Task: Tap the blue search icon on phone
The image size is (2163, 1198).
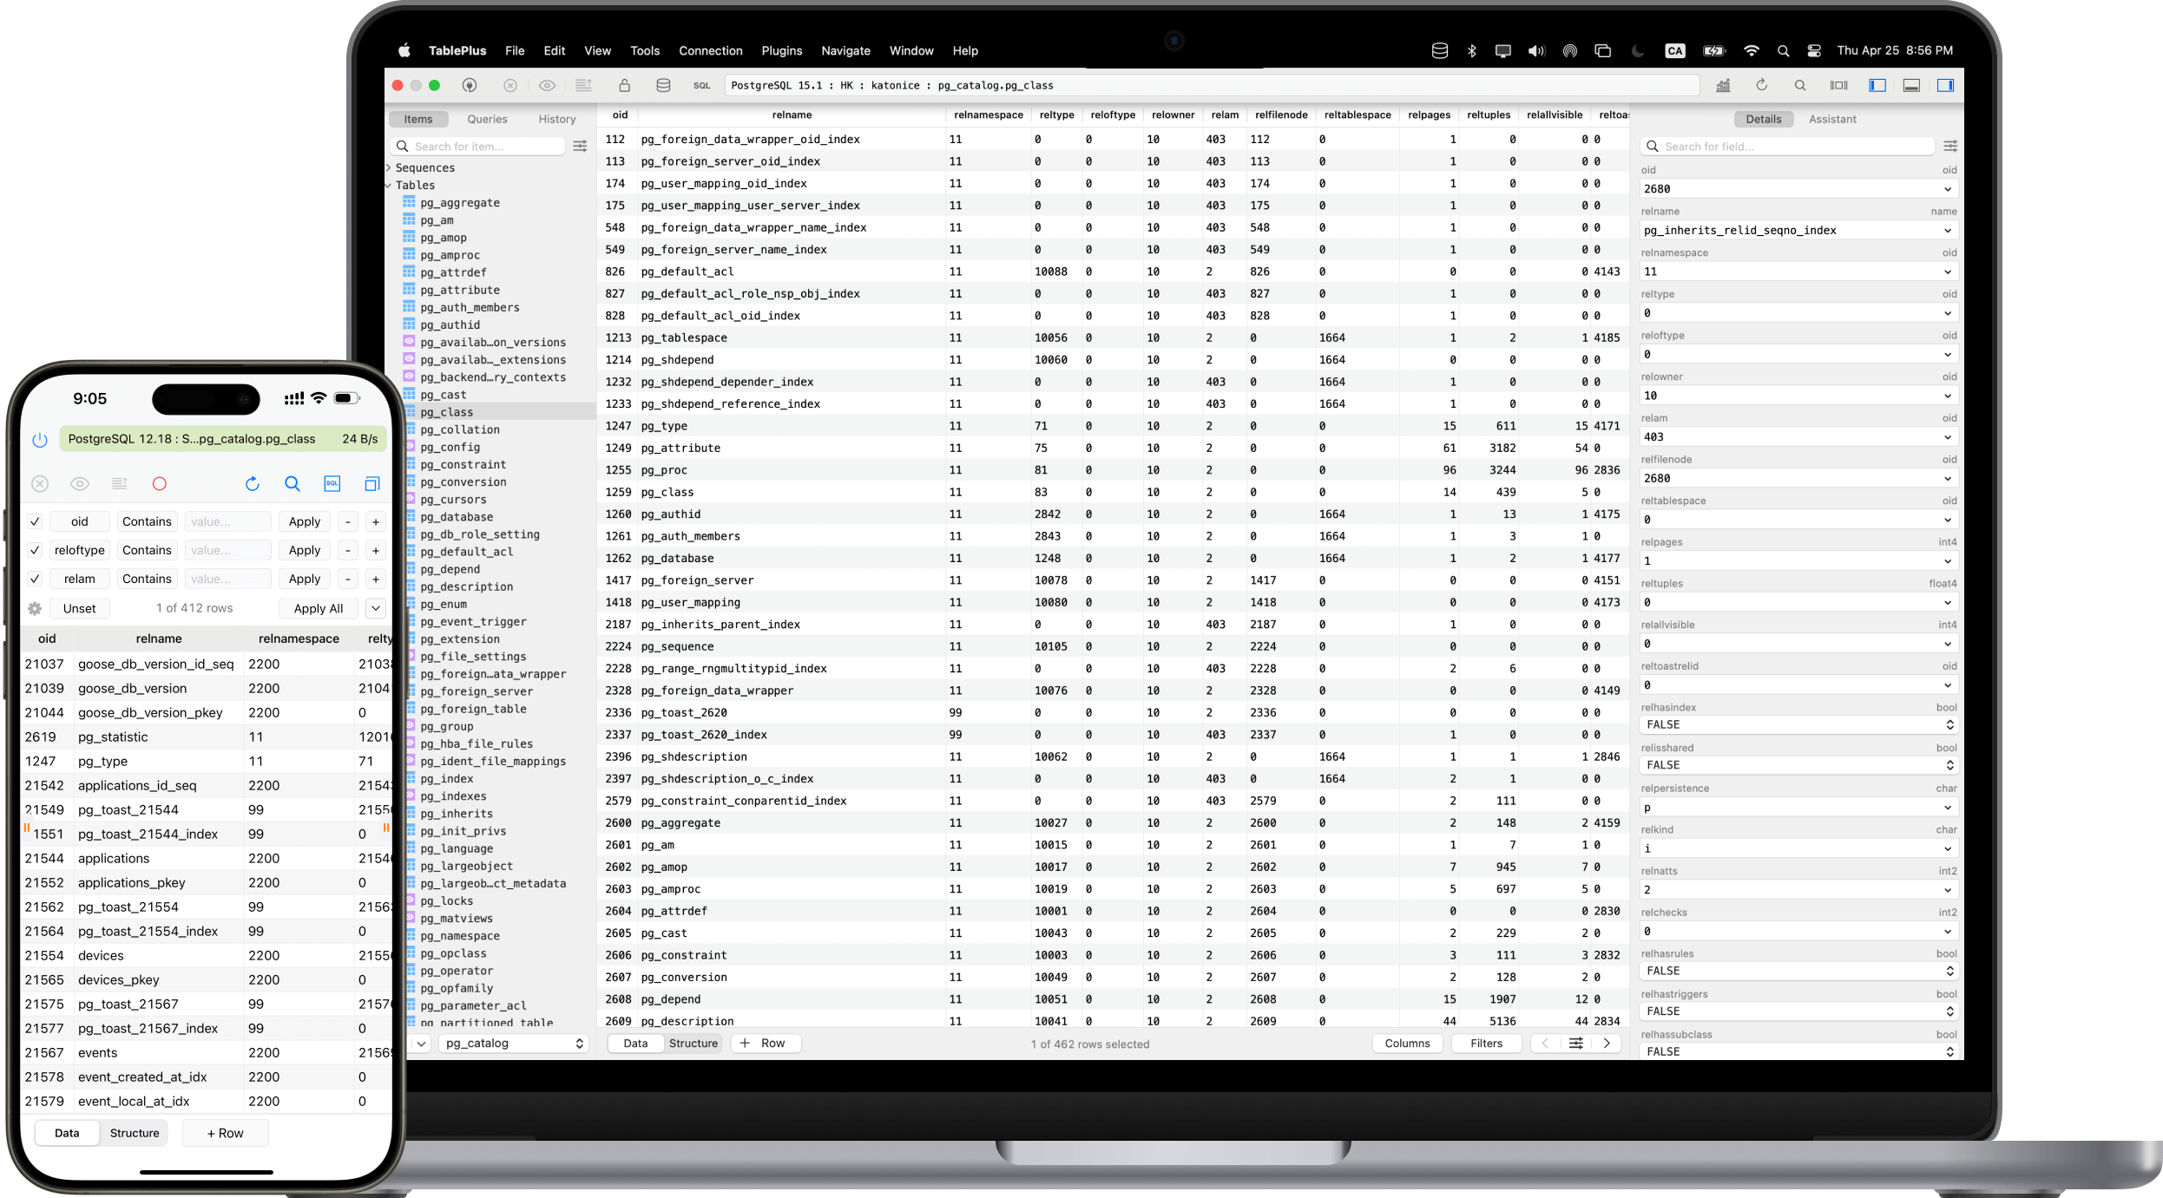Action: tap(293, 484)
